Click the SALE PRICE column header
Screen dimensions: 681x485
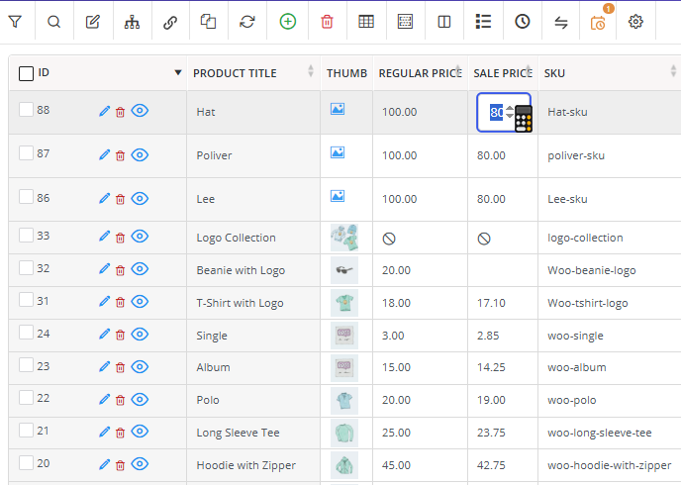click(x=503, y=73)
